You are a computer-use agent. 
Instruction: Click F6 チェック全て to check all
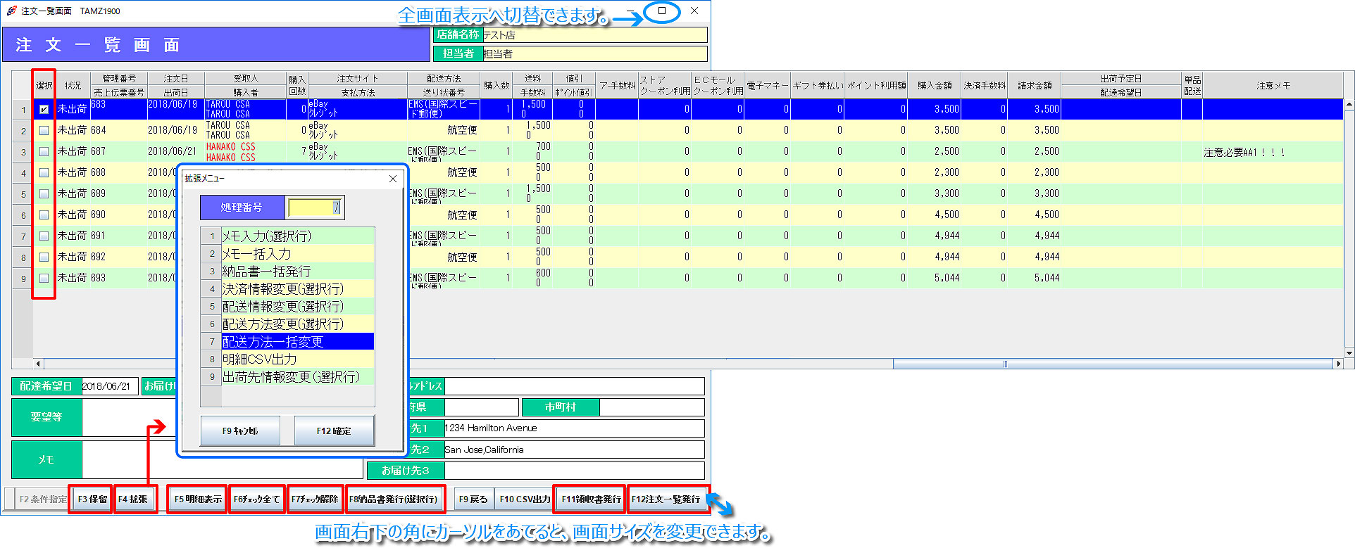(256, 499)
